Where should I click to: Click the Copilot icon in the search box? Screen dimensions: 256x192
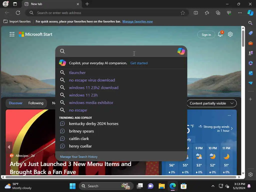(181, 51)
